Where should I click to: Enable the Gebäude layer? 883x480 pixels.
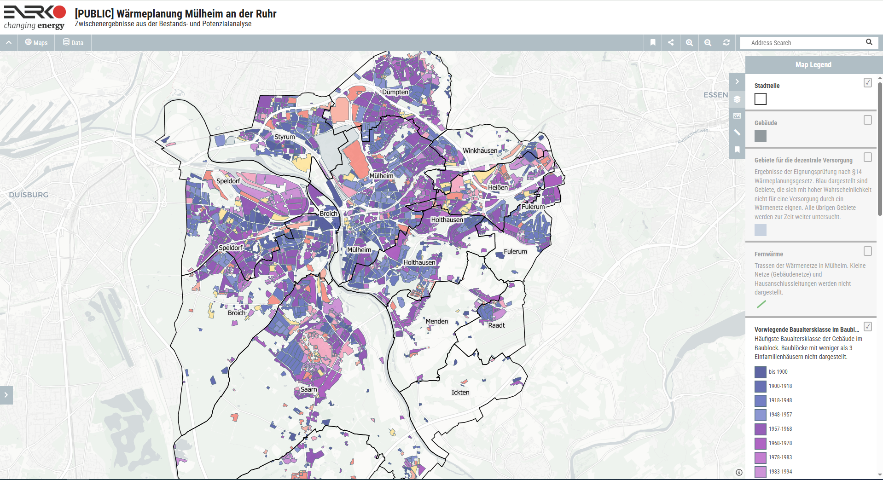tap(867, 120)
